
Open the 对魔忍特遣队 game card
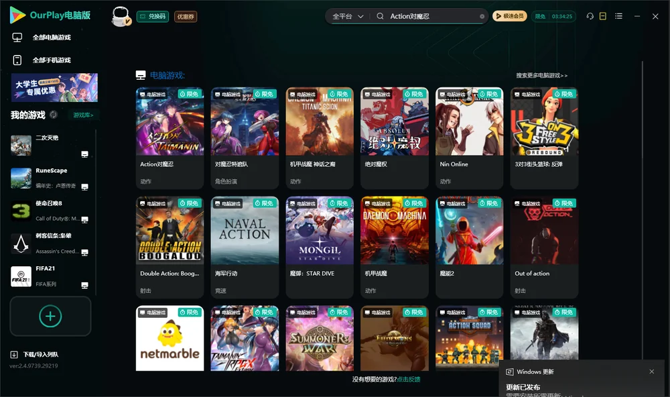(245, 137)
